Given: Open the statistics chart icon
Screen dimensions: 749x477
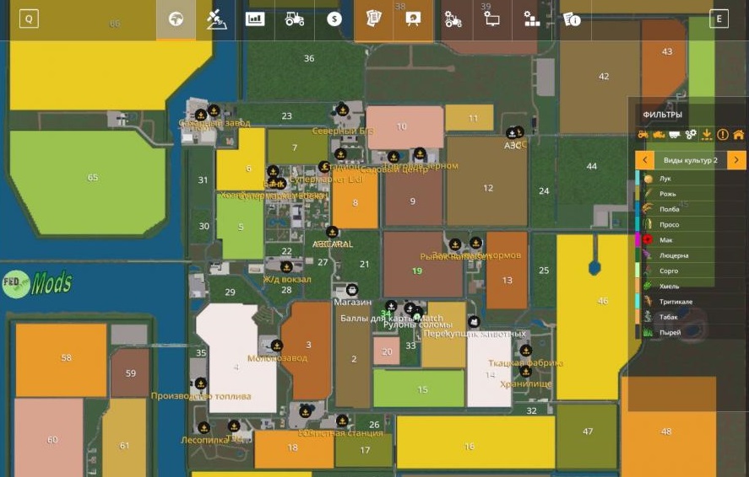Looking at the screenshot, I should pyautogui.click(x=255, y=19).
